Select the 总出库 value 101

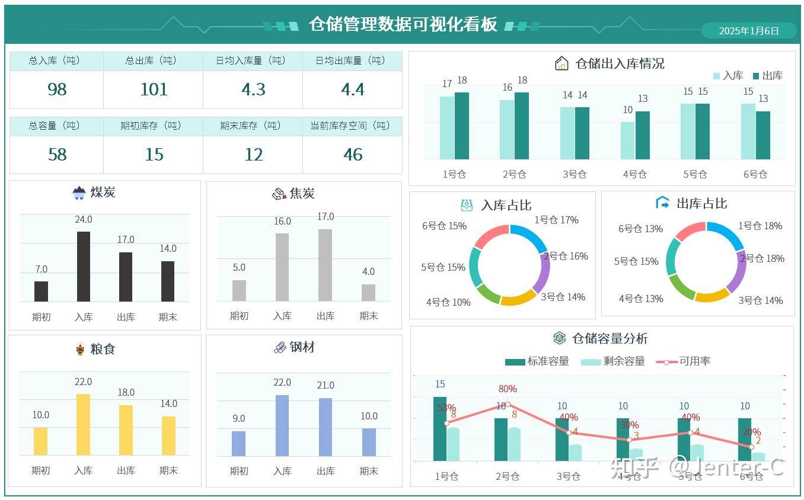[x=154, y=89]
